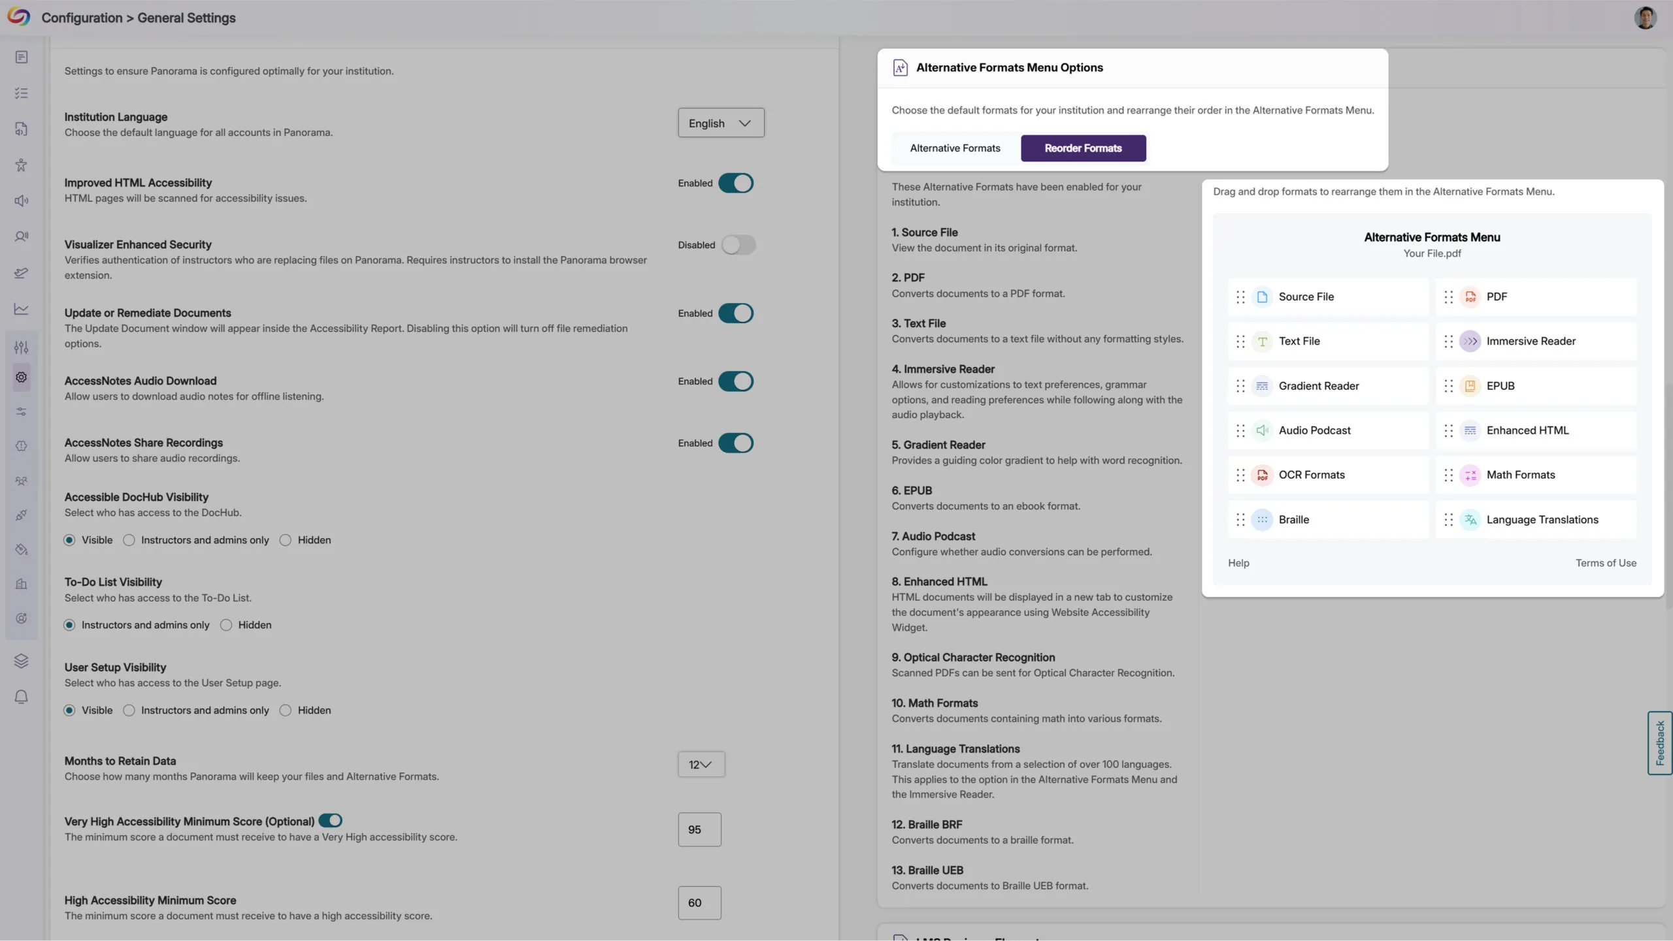Image resolution: width=1673 pixels, height=941 pixels.
Task: Click the Braille format icon
Action: 1262,520
